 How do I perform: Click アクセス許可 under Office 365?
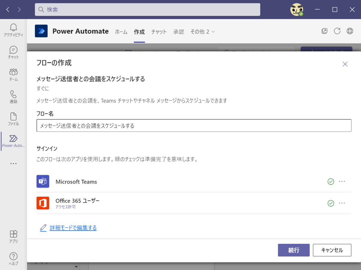pos(65,207)
